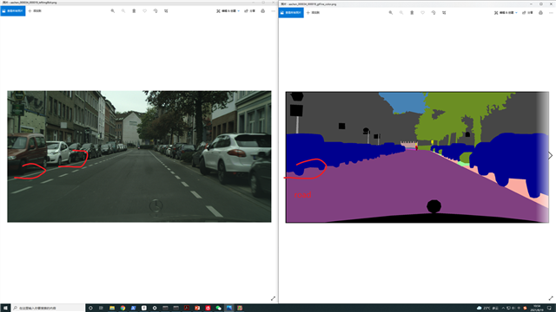Zoom in on image in right window
556x312 pixels.
tap(391, 13)
